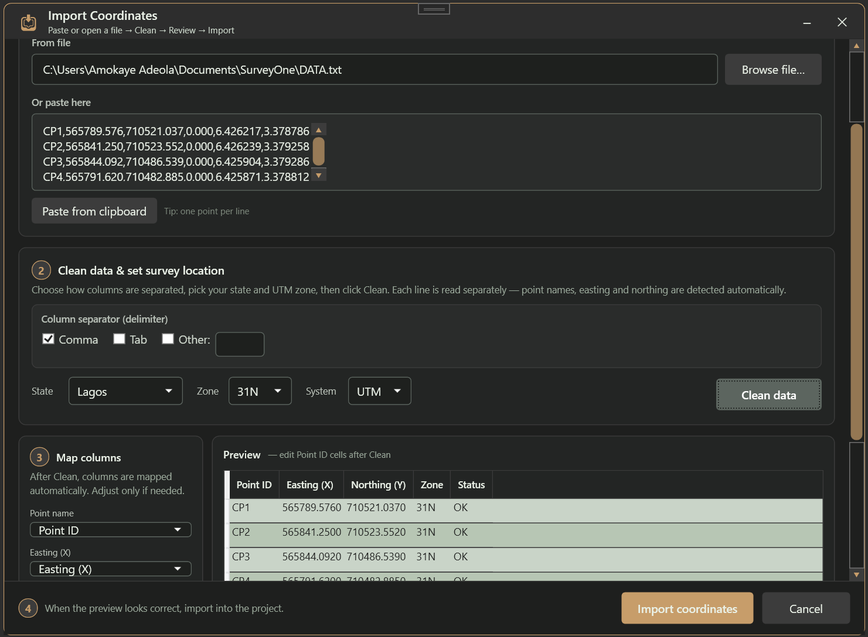868x637 pixels.
Task: Enable the Other delimiter checkbox
Action: tap(168, 339)
